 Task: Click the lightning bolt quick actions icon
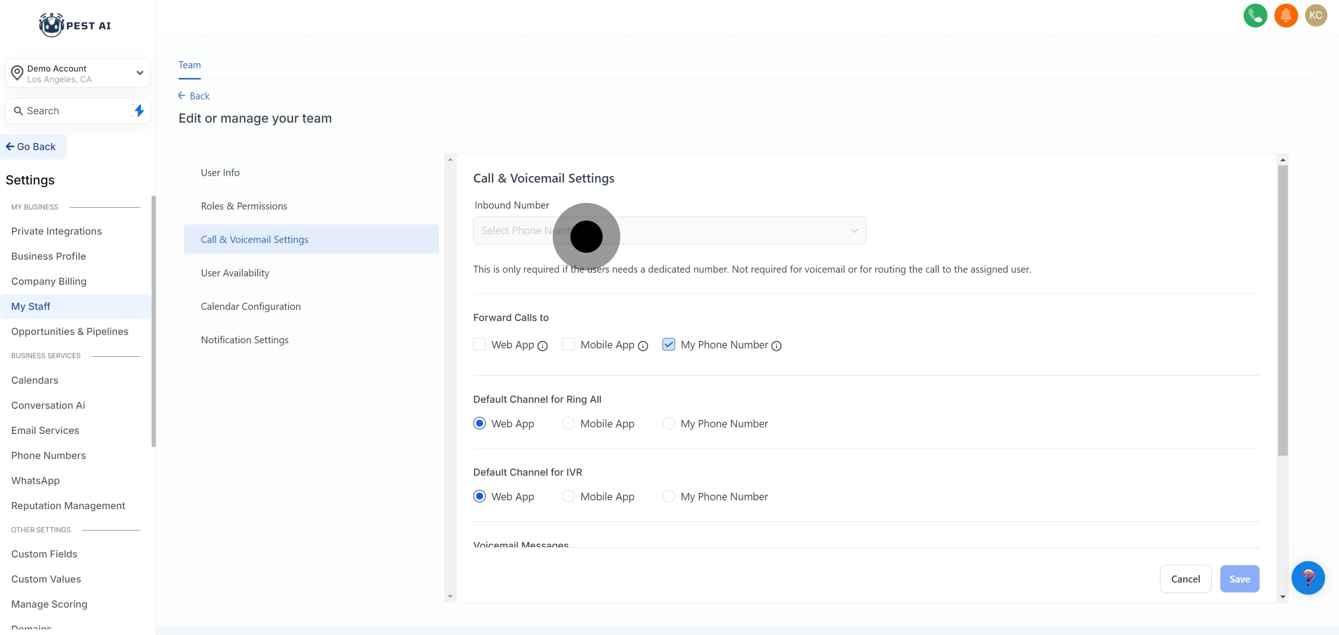(139, 111)
